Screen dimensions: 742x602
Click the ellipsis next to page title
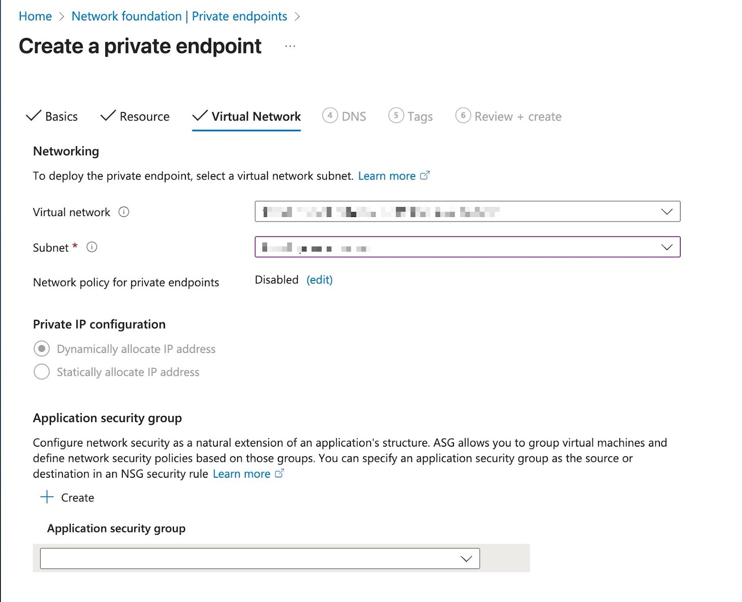290,46
